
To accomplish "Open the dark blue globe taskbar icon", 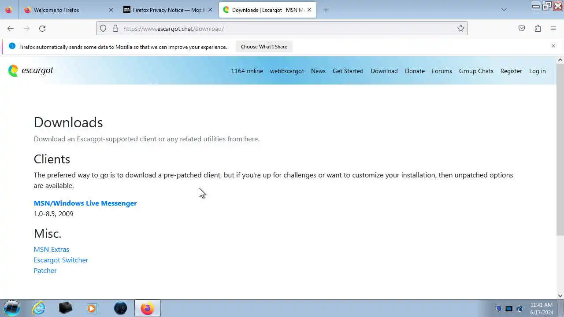I will click(x=120, y=308).
